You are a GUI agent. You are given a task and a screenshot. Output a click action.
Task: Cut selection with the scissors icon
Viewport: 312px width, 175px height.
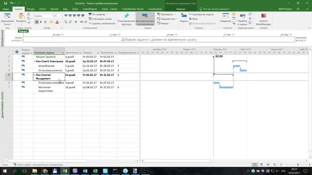[x=29, y=14]
